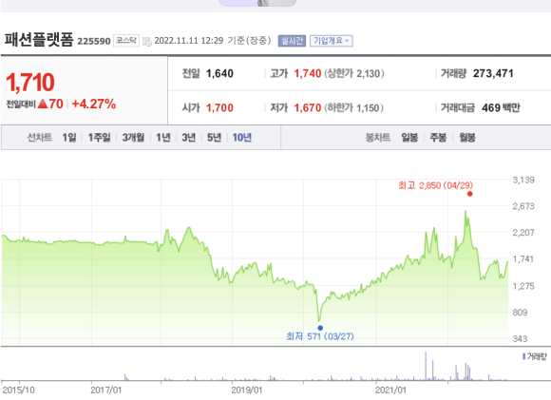Click the 2015/10 axis label
The width and height of the screenshot is (551, 400).
point(19,390)
